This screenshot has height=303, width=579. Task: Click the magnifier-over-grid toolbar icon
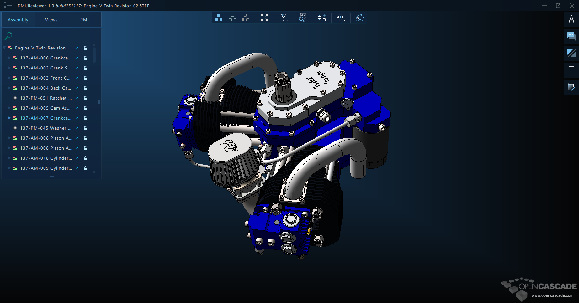(x=303, y=18)
